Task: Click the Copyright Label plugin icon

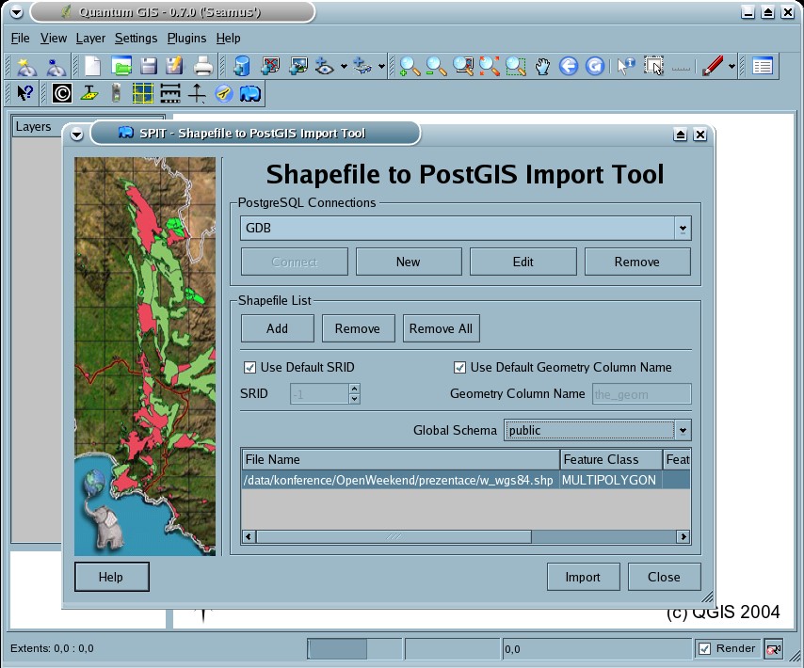Action: tap(62, 93)
